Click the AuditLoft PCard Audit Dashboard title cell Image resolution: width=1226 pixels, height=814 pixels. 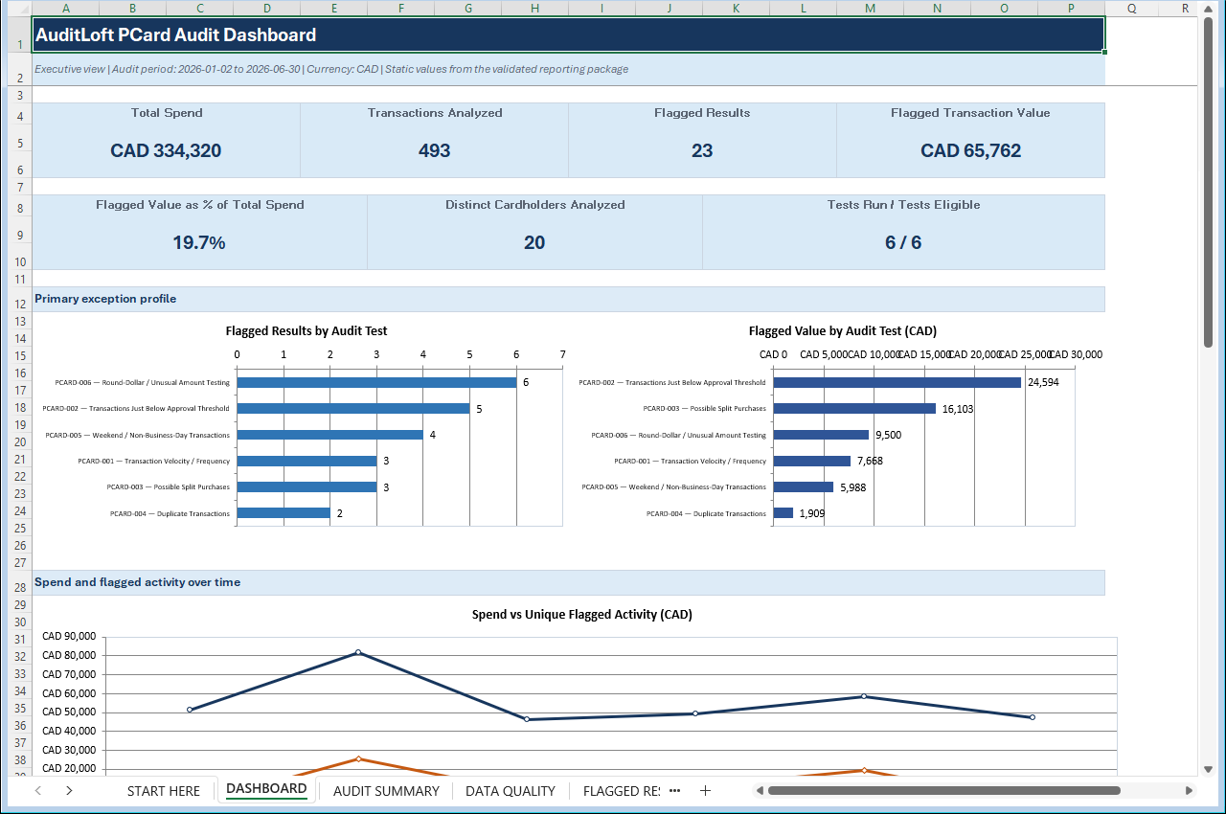568,35
